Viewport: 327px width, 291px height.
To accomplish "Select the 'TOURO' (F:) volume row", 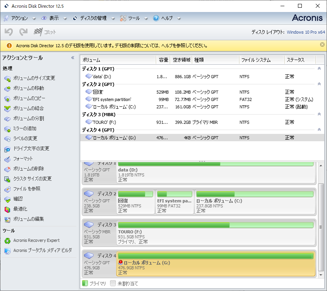I will pyautogui.click(x=202, y=122).
